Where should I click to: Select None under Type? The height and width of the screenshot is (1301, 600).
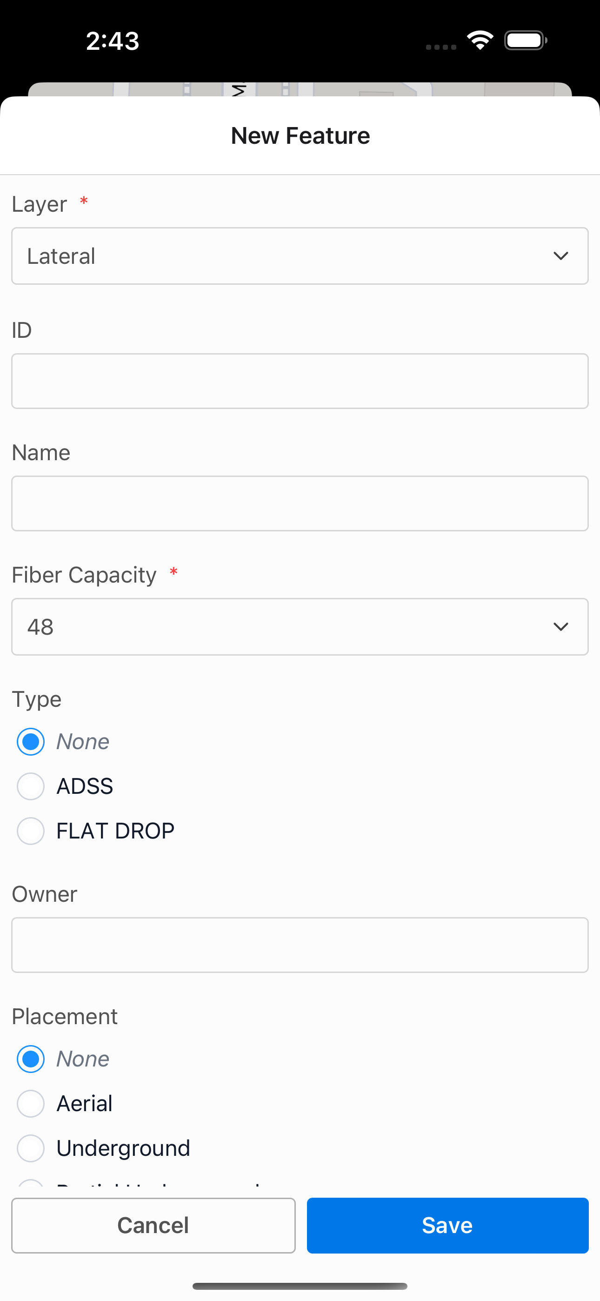tap(31, 742)
